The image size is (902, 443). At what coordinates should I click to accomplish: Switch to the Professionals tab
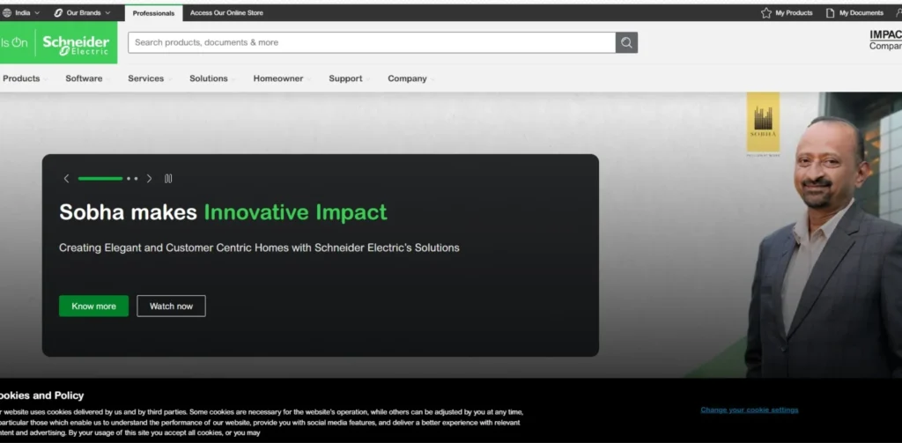(153, 13)
